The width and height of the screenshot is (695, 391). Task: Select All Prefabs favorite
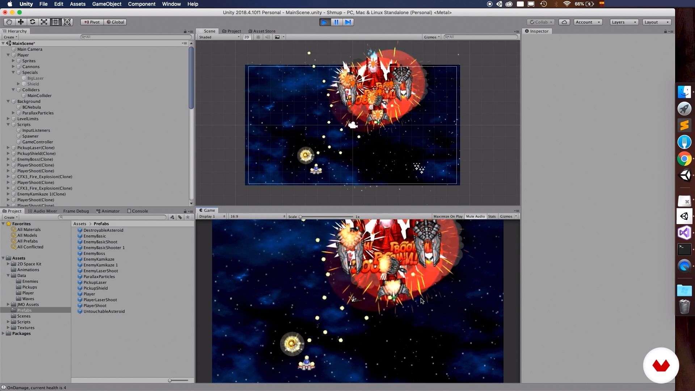click(28, 241)
